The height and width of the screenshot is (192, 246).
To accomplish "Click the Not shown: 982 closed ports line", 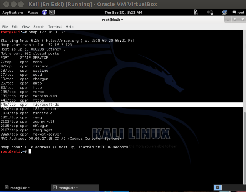I will click(x=30, y=53).
